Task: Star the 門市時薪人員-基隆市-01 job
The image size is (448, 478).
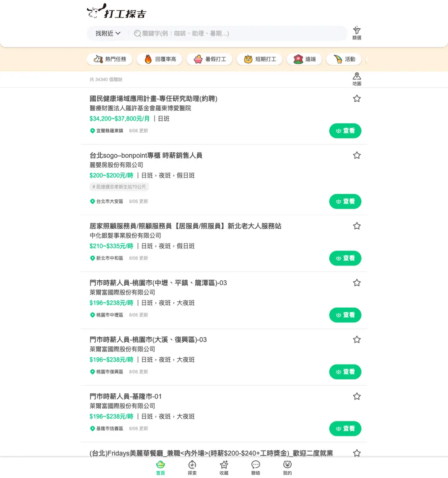Action: click(x=357, y=396)
